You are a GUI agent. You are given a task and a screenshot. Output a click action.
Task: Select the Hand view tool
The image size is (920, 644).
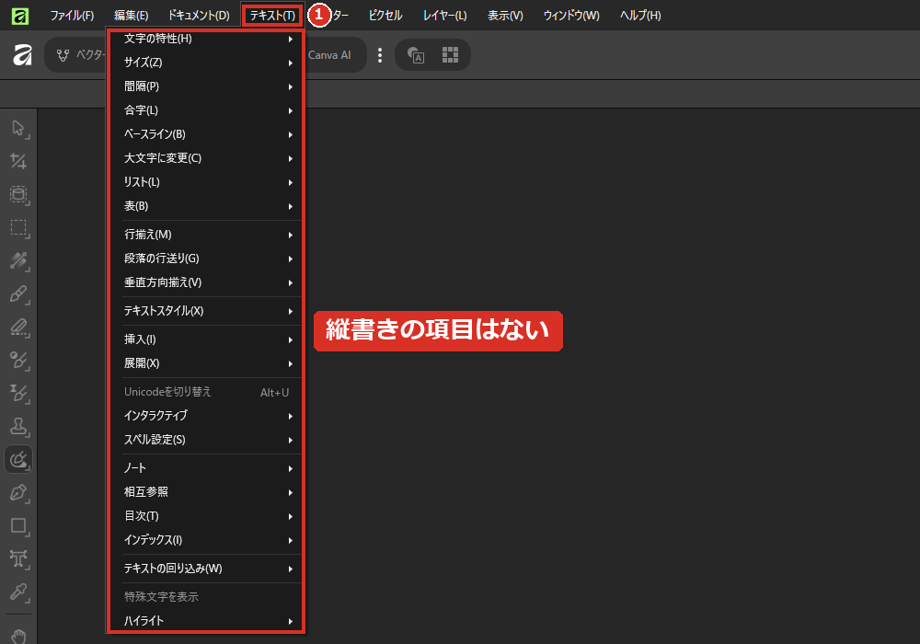[x=18, y=635]
